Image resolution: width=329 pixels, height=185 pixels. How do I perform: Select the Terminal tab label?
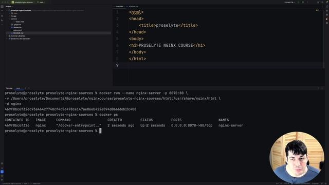[9, 88]
